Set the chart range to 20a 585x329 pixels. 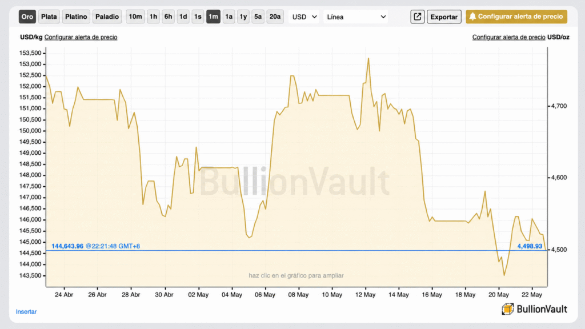pos(275,17)
